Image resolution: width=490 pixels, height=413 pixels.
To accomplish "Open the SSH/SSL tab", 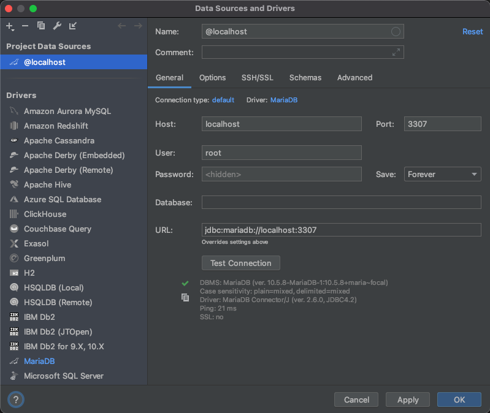I will click(257, 78).
